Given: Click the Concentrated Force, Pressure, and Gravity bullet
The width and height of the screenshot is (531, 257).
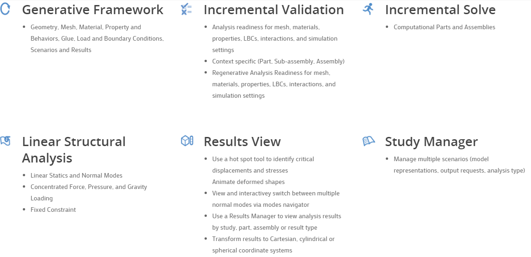Looking at the screenshot, I should [x=89, y=187].
